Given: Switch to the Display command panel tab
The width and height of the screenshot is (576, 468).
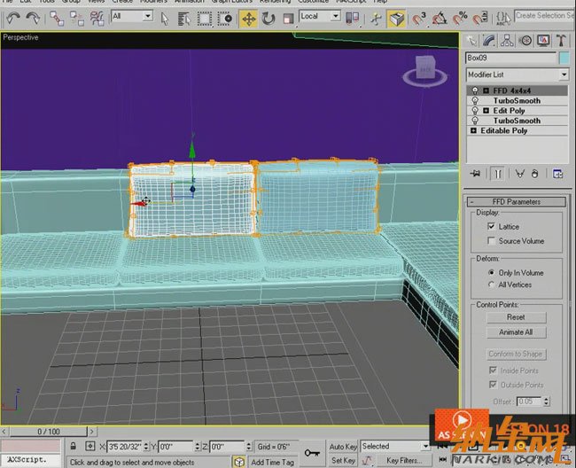Looking at the screenshot, I should 543,41.
